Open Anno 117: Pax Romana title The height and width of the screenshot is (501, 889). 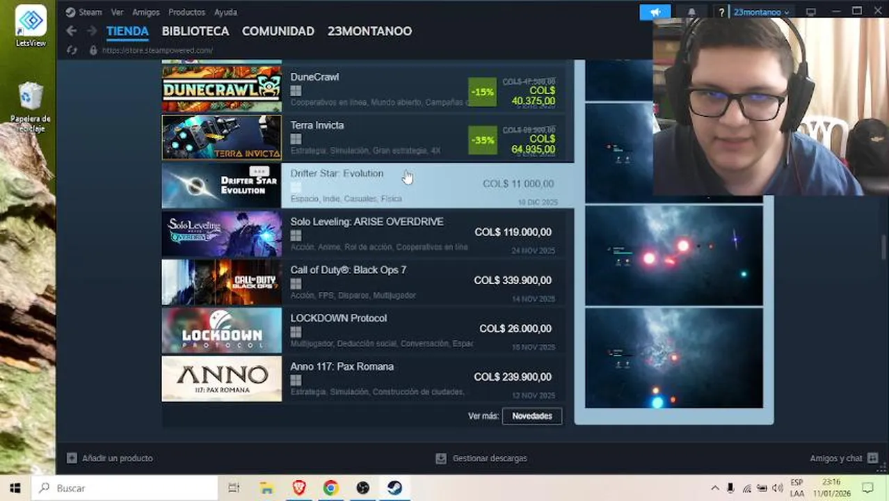pos(342,367)
